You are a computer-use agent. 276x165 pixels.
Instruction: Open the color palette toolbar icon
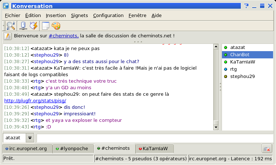[55, 26]
